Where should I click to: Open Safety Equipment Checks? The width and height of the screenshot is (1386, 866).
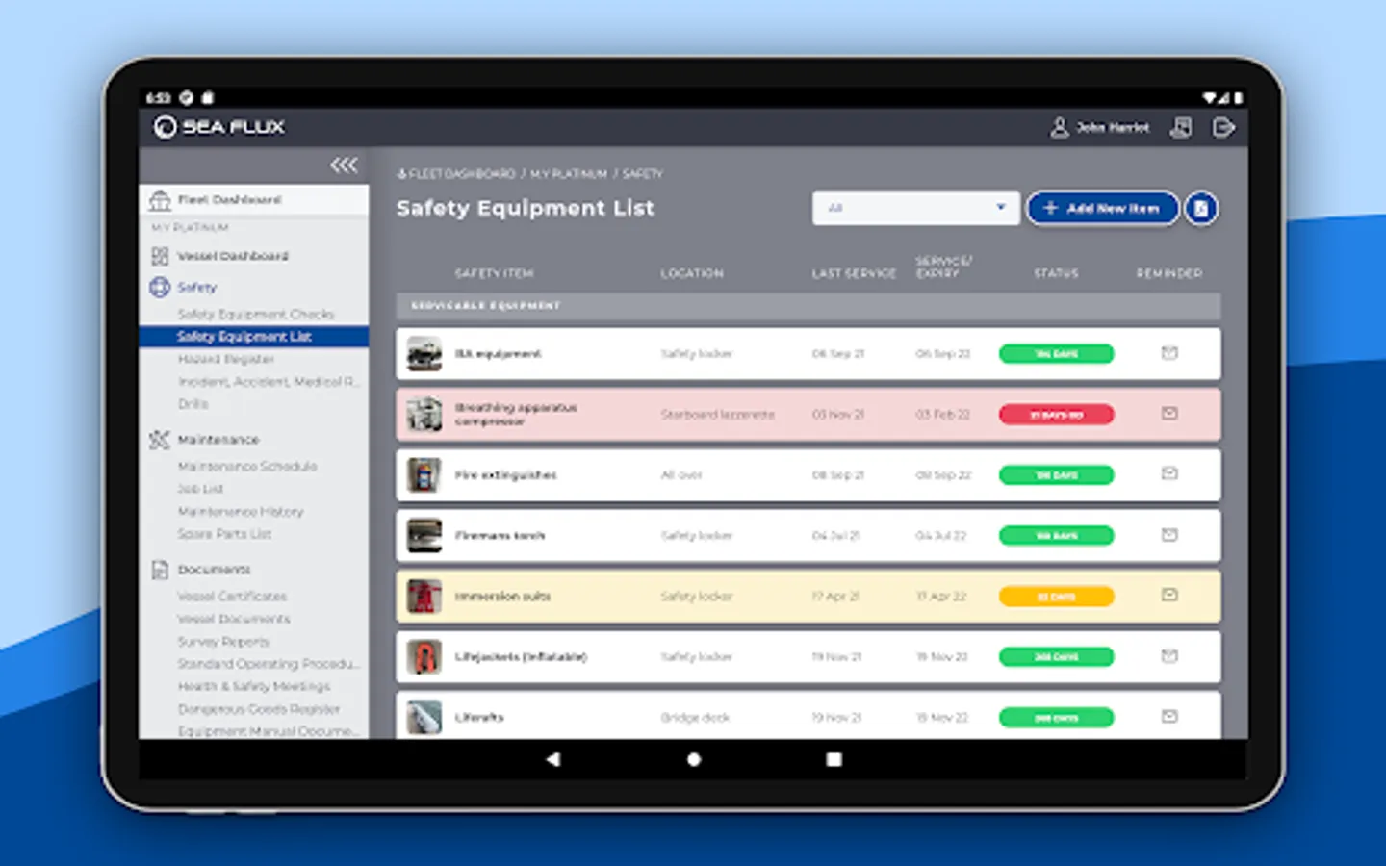pos(256,314)
